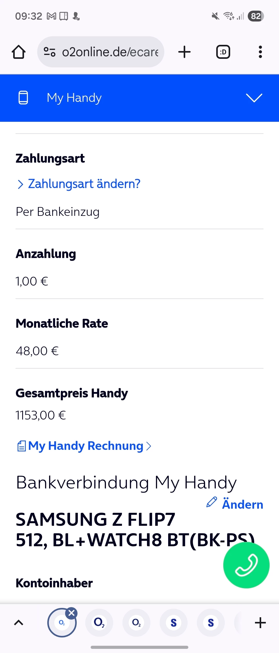Tap the o2online.de address bar
Screen dimensions: 279x653
coord(110,52)
